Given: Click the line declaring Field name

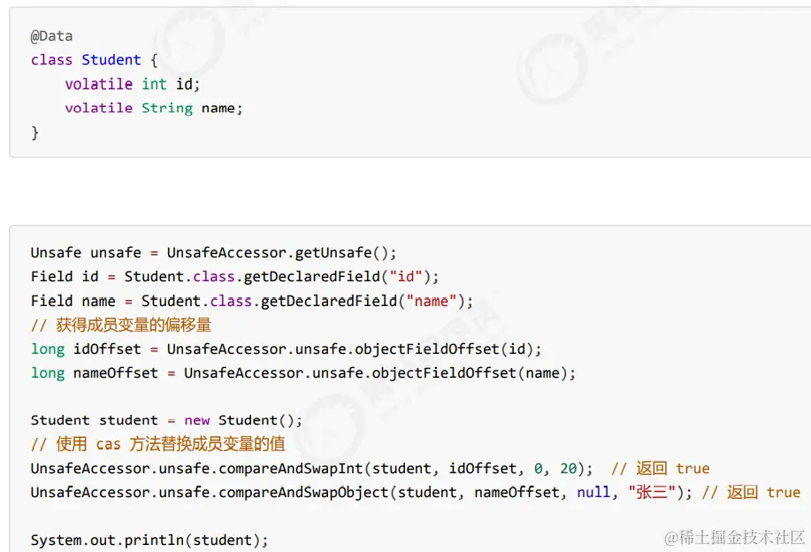Looking at the screenshot, I should point(252,301).
